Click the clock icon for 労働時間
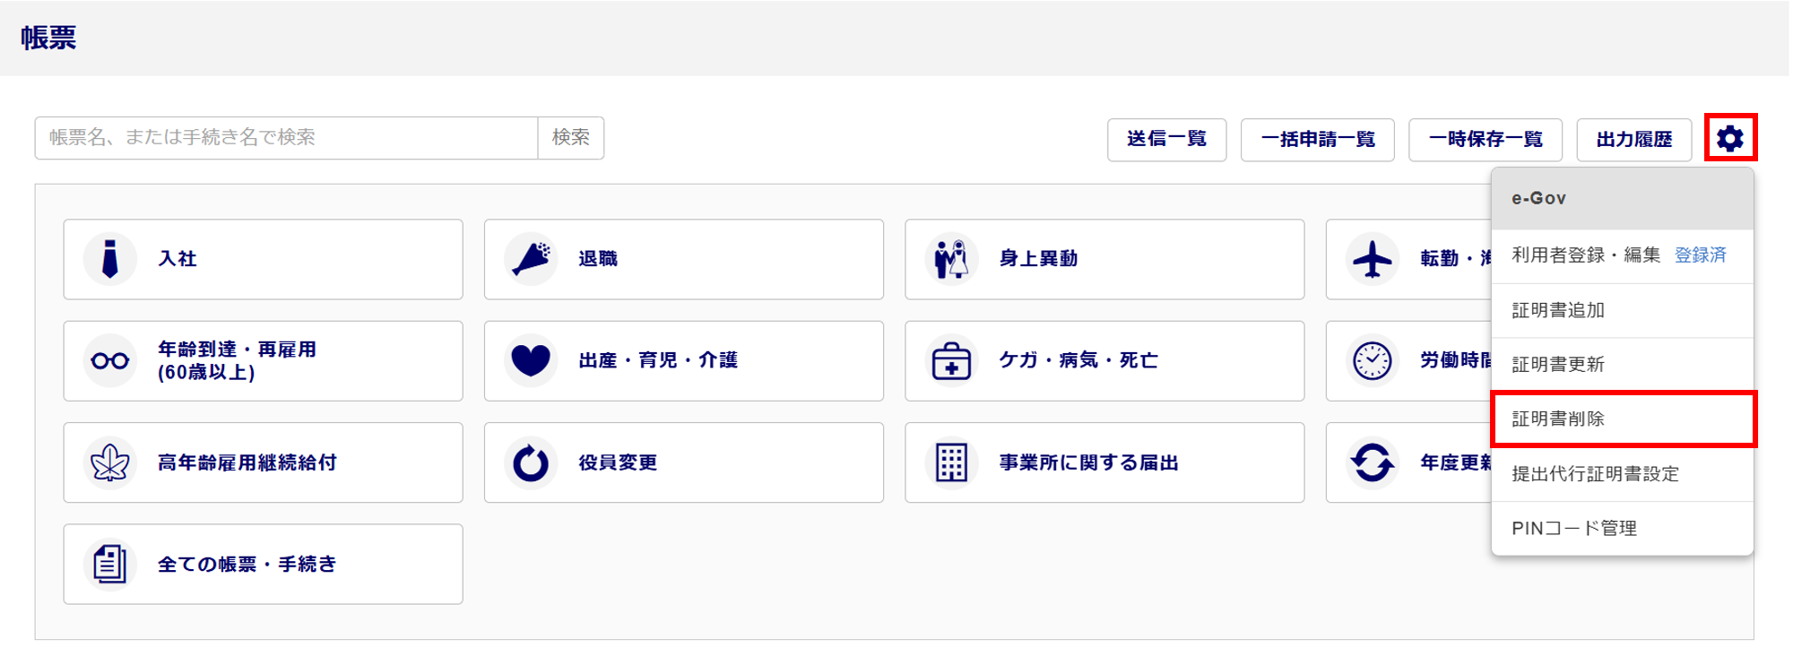The width and height of the screenshot is (1793, 648). click(x=1373, y=360)
